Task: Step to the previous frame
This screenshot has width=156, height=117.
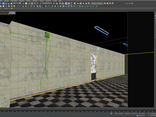Action: pyautogui.click(x=151, y=113)
